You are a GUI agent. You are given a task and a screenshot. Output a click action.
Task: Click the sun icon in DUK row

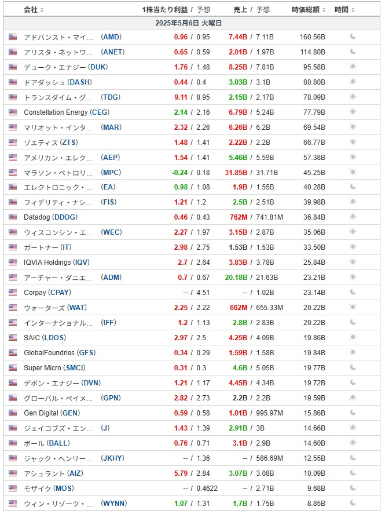coord(353,67)
